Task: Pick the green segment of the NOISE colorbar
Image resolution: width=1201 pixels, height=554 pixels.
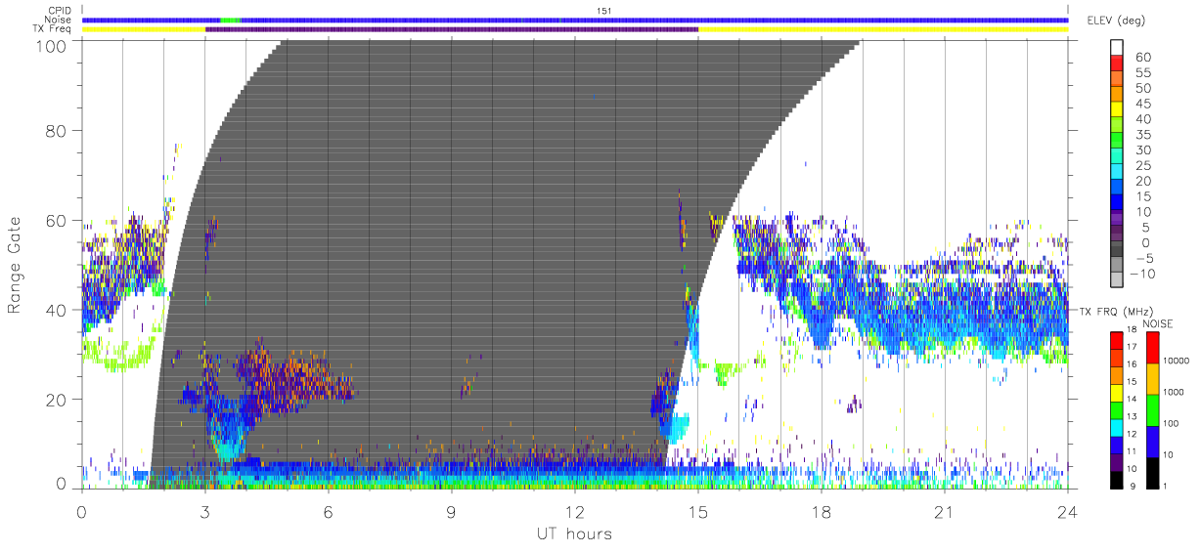Action: pyautogui.click(x=1153, y=408)
